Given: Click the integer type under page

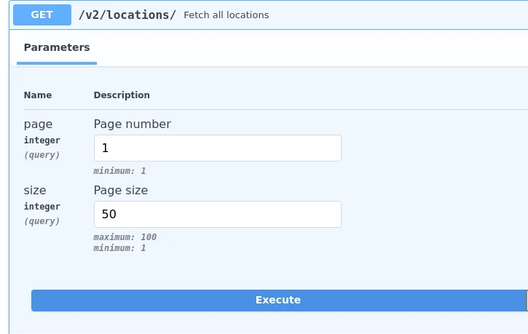Looking at the screenshot, I should click(x=42, y=140).
